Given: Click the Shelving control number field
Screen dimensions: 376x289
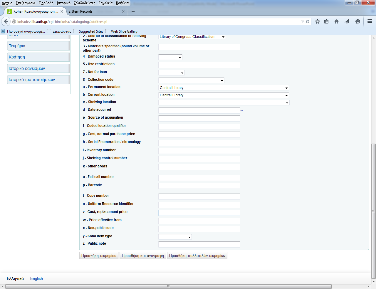Looking at the screenshot, I should [199, 159].
